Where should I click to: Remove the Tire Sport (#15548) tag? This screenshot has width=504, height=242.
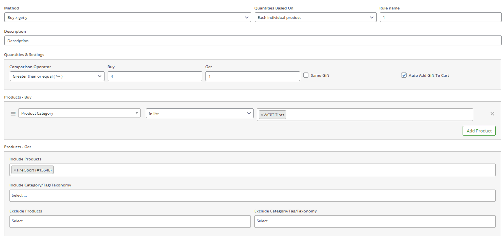15,170
